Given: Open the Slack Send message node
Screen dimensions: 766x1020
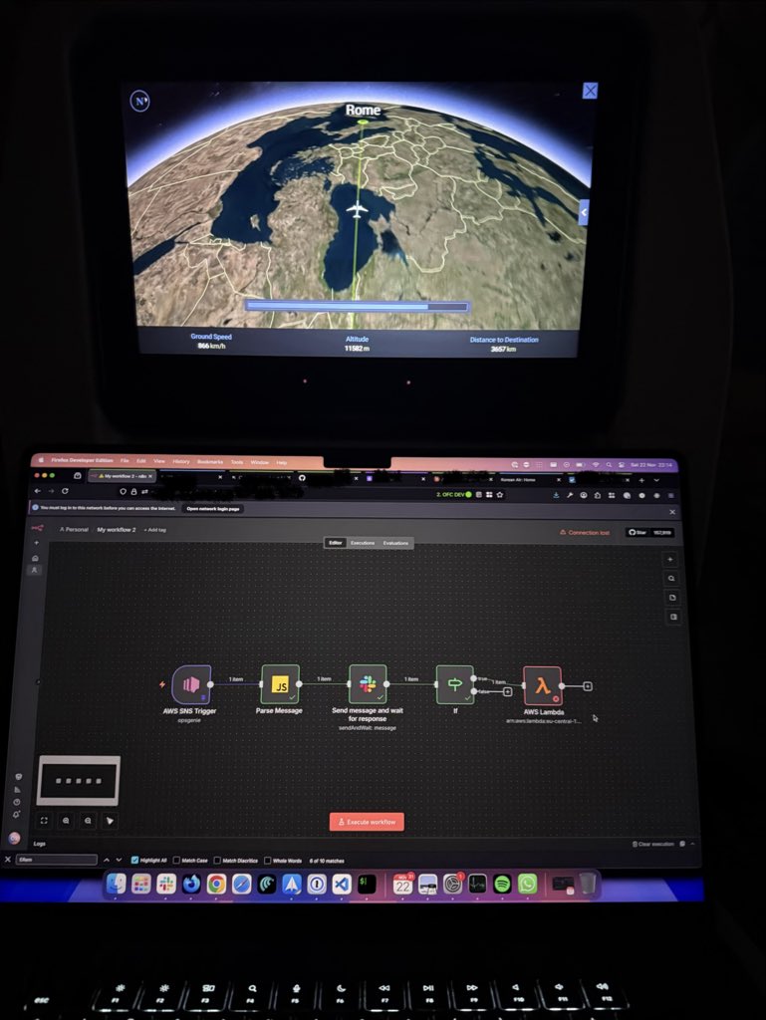Looking at the screenshot, I should tap(368, 683).
